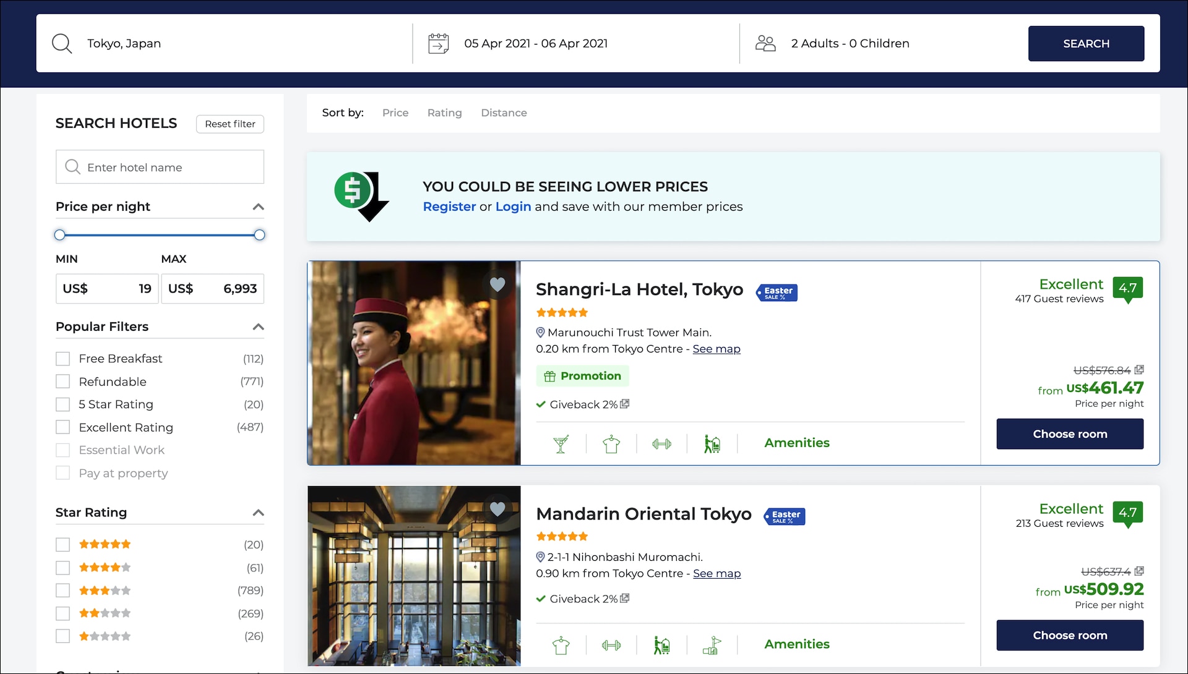Sort results by Price
Image resolution: width=1188 pixels, height=674 pixels.
coord(395,113)
